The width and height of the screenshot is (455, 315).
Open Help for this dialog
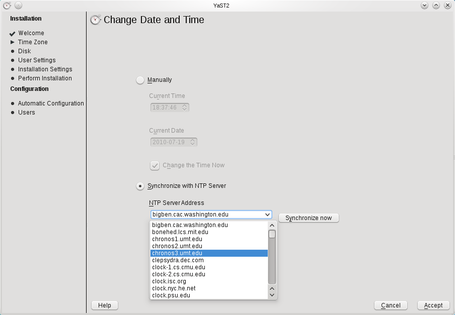click(x=105, y=305)
